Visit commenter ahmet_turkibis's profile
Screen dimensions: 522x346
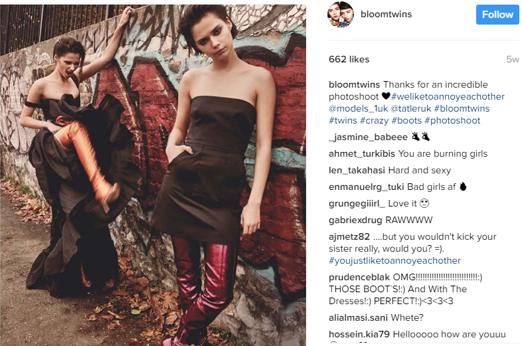(362, 153)
